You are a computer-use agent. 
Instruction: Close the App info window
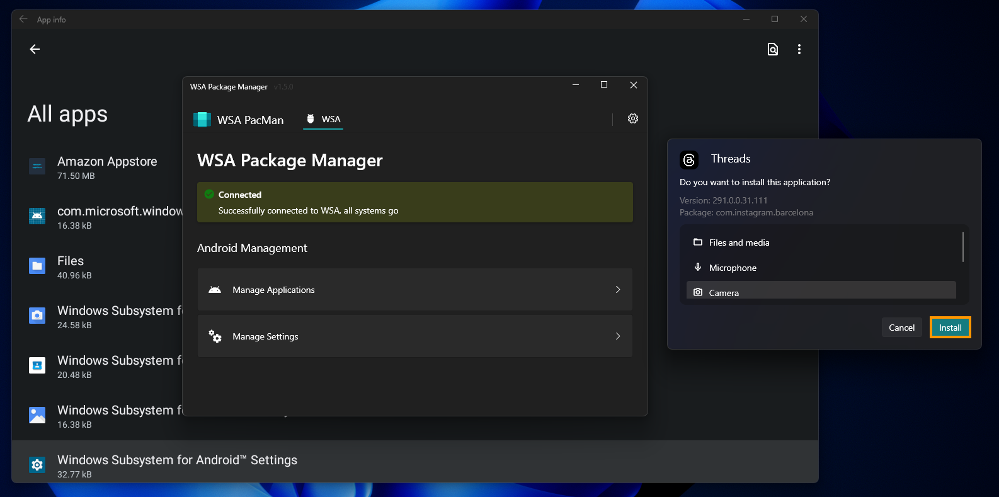pos(804,19)
